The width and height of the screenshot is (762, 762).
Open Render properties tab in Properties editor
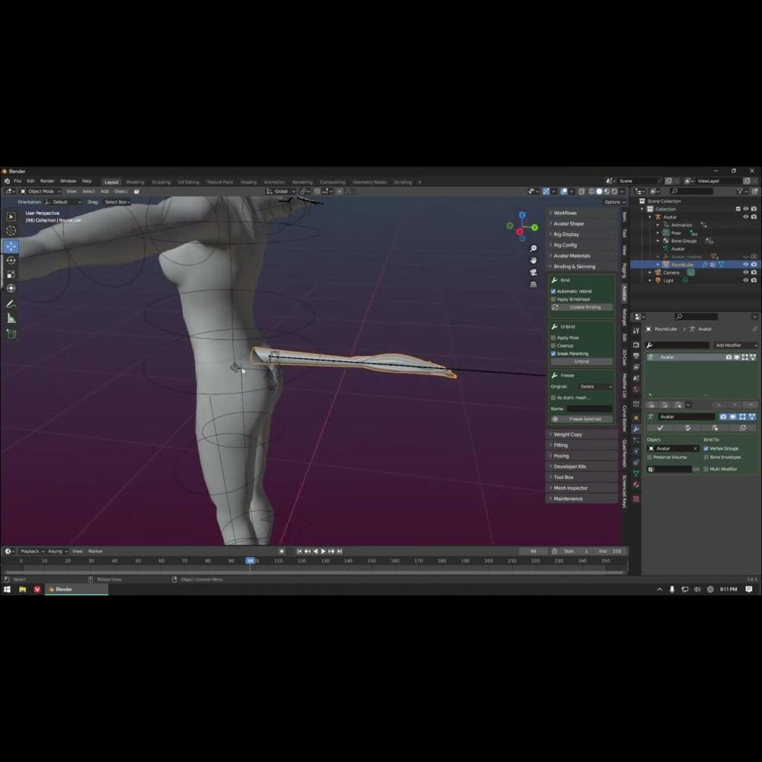point(636,344)
